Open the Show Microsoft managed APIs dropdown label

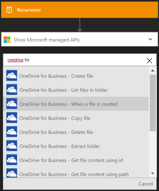tap(47, 40)
